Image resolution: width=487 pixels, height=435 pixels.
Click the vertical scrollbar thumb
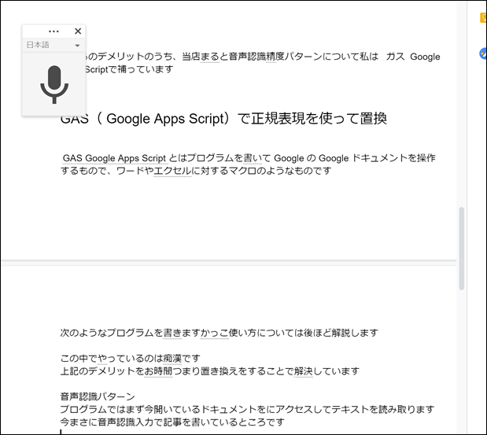click(x=462, y=249)
